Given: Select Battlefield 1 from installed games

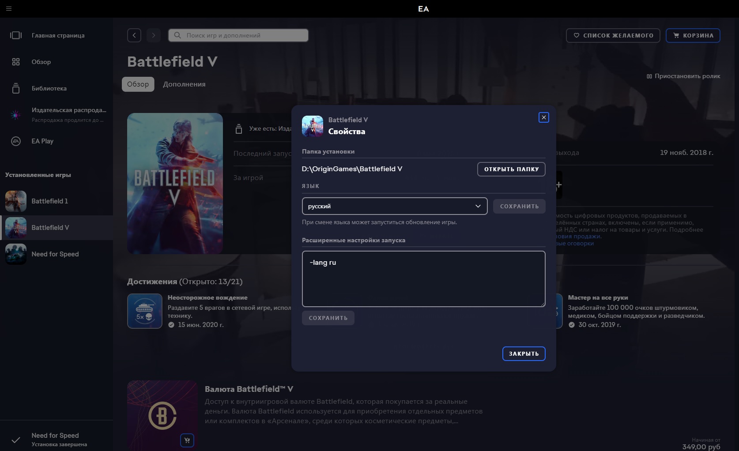Looking at the screenshot, I should click(57, 201).
